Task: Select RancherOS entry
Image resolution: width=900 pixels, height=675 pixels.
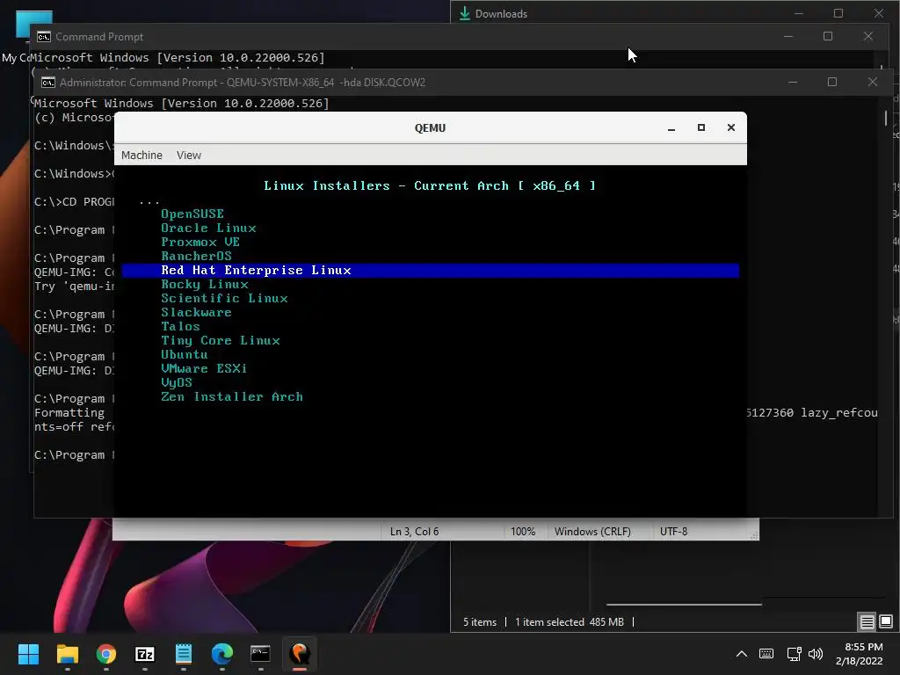Action: click(196, 256)
